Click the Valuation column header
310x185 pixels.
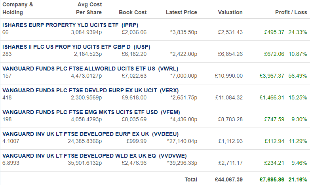[x=230, y=12]
